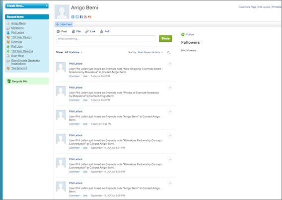Click avatar on the 'Now Shipping' feed post
This screenshot has width=282, height=200.
[x=61, y=67]
